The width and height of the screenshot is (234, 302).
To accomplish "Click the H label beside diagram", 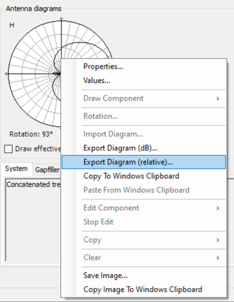I will click(12, 25).
